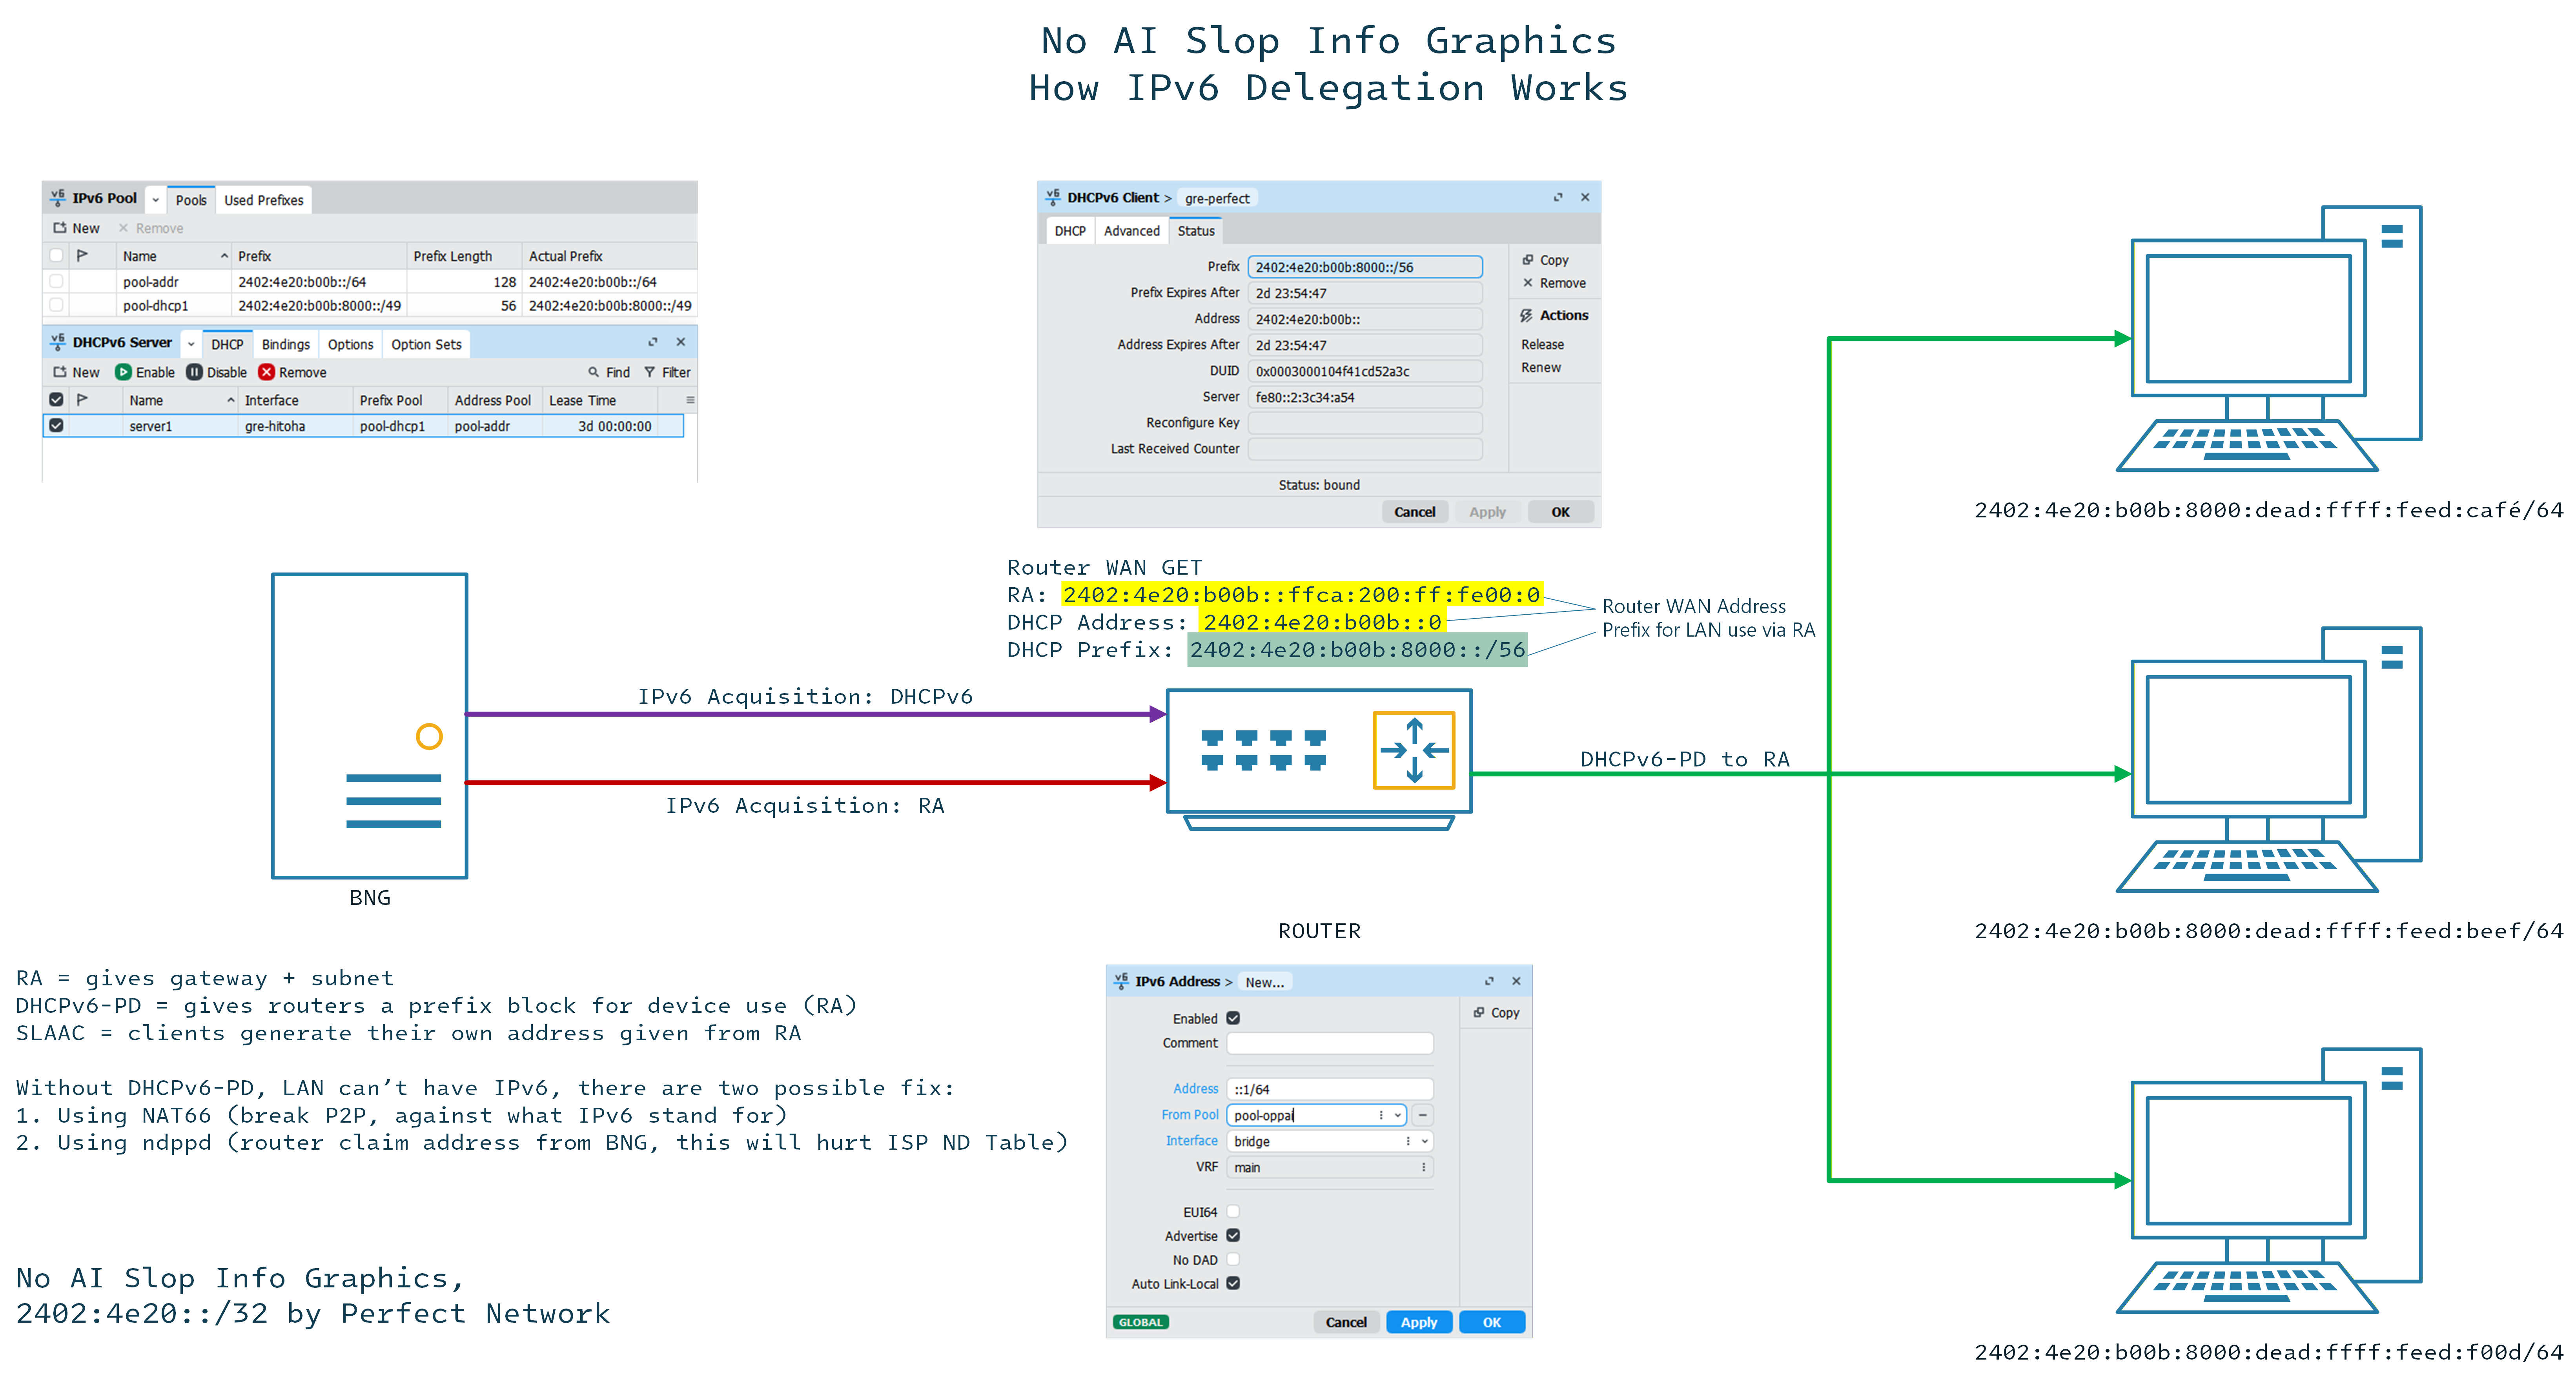Click the GLOBAL badge in IPv6 Address
Screen dimensions: 2576x1378
pos(1141,1322)
